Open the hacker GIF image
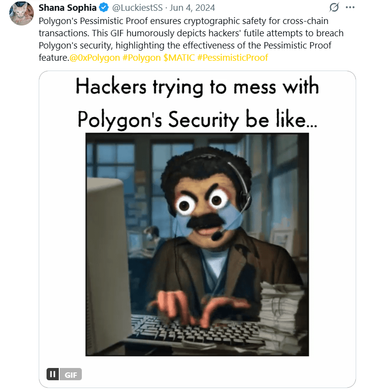365x392 pixels. pyautogui.click(x=197, y=244)
